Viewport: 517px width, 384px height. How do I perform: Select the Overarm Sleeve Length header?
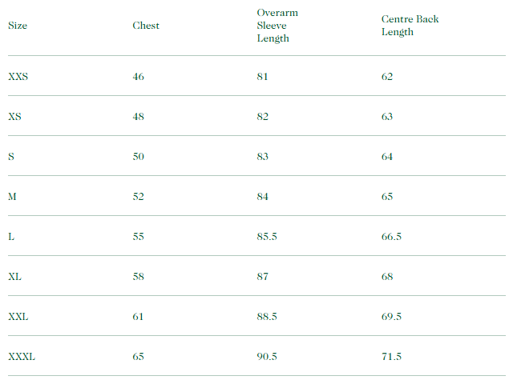click(x=277, y=26)
